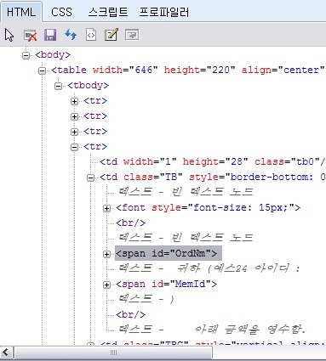Select the <td class="TB"> element text

[213, 177]
